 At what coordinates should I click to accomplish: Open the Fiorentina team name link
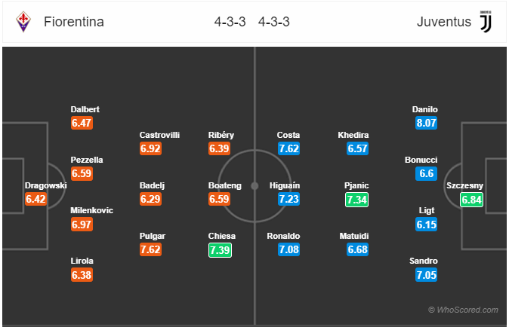coord(74,22)
